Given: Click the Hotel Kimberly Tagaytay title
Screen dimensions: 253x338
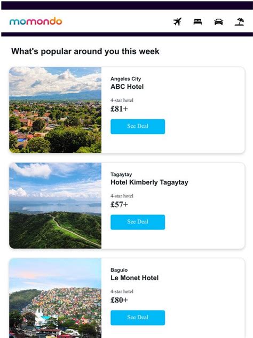Looking at the screenshot, I should (149, 182).
